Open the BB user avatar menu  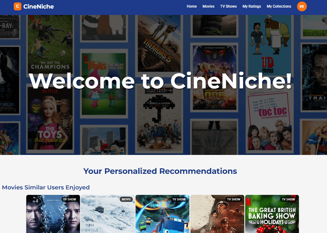[x=302, y=6]
